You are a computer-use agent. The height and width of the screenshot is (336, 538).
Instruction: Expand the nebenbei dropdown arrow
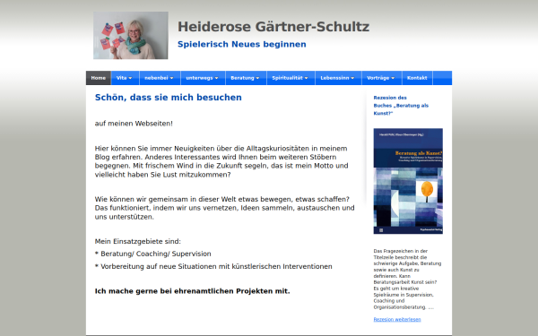click(x=171, y=78)
